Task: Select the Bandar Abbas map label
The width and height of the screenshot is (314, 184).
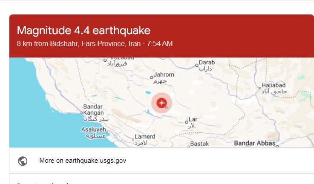Action: (x=255, y=143)
